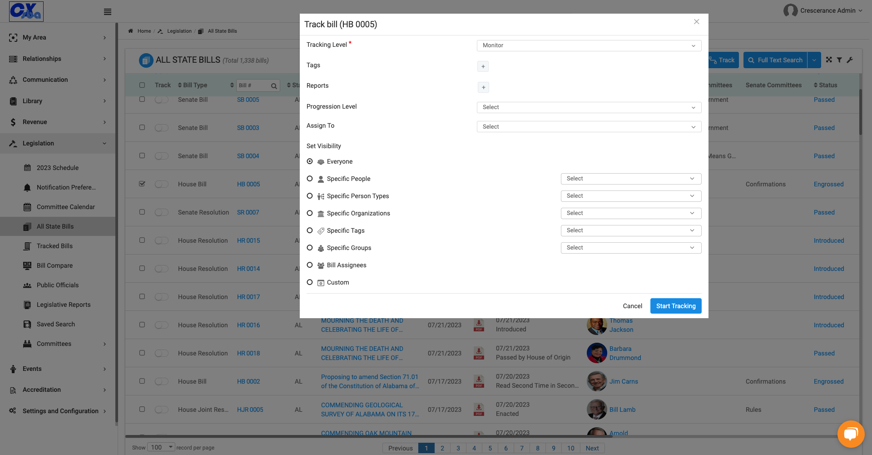Open Bill Compare in sidebar
872x455 pixels.
54,265
